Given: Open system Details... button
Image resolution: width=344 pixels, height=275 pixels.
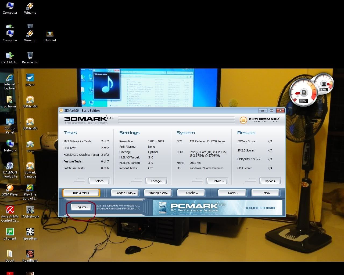Looking at the screenshot, I should point(218,181).
